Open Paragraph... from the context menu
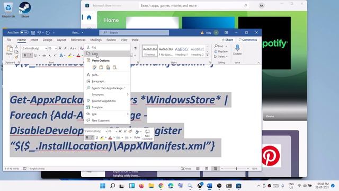Image resolution: width=339 pixels, height=191 pixels. 108,81
